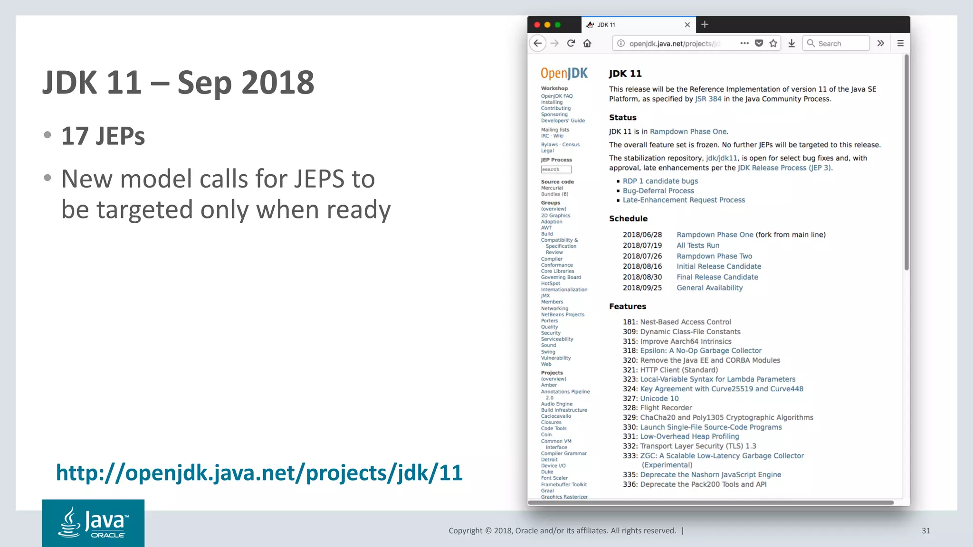
Task: Open ZGC Scalable Low-Latency Garbage Collector link
Action: [722, 460]
